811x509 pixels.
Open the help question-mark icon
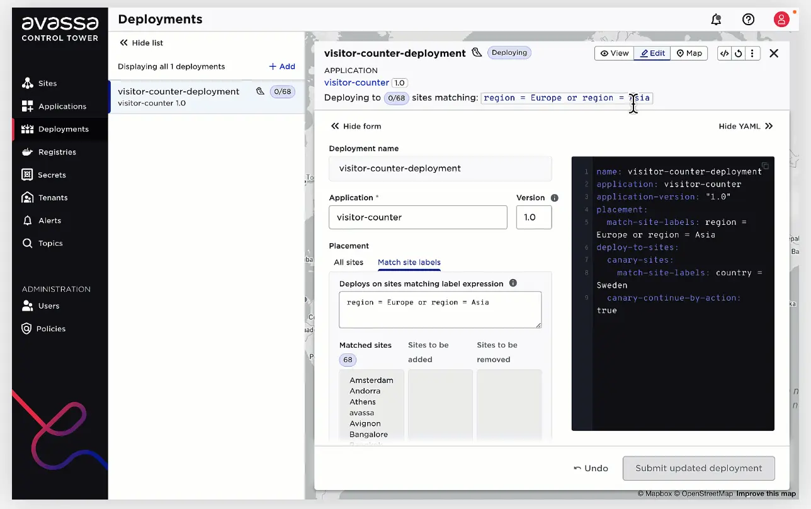pos(748,20)
